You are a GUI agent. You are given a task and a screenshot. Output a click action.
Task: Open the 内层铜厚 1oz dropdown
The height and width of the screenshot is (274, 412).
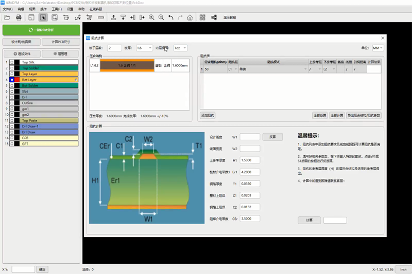click(180, 48)
